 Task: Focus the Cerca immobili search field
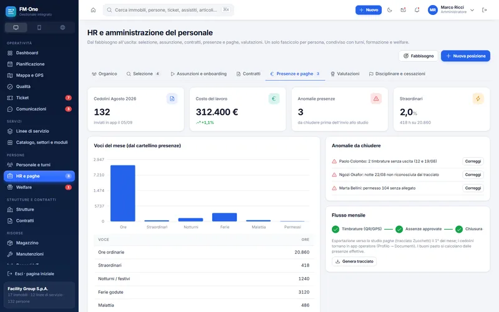(x=168, y=10)
